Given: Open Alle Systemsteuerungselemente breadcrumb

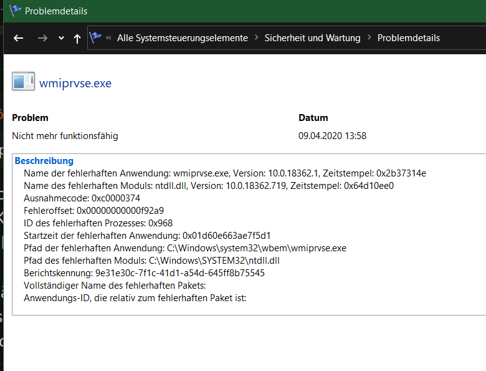Looking at the screenshot, I should pos(182,38).
